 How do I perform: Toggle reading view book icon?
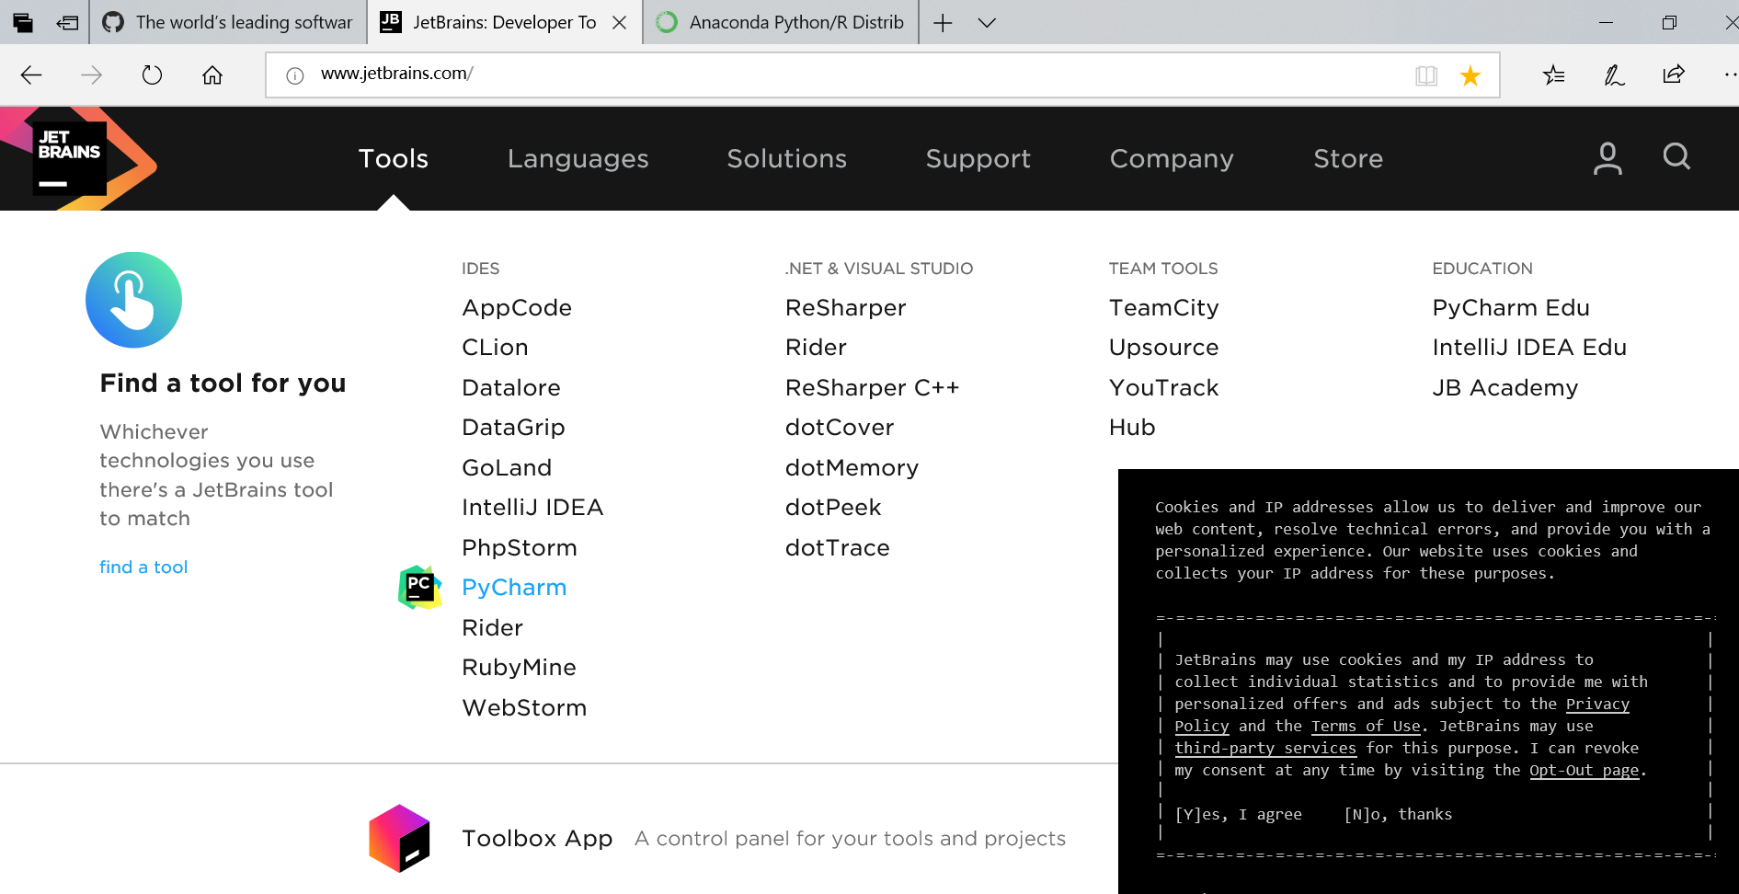[x=1425, y=75]
